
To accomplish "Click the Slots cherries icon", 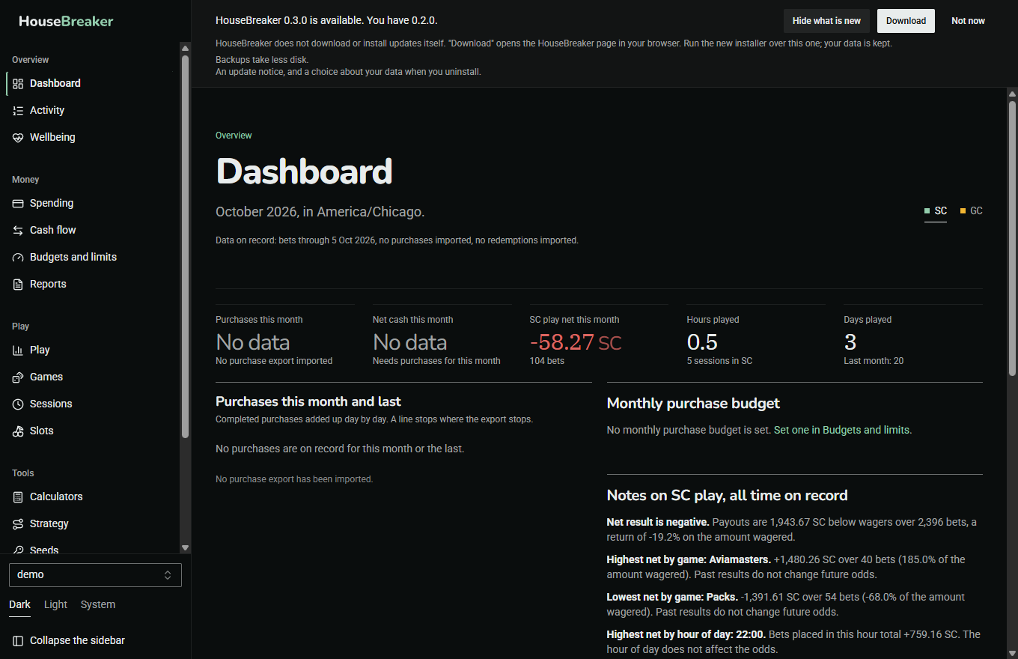I will 18,431.
